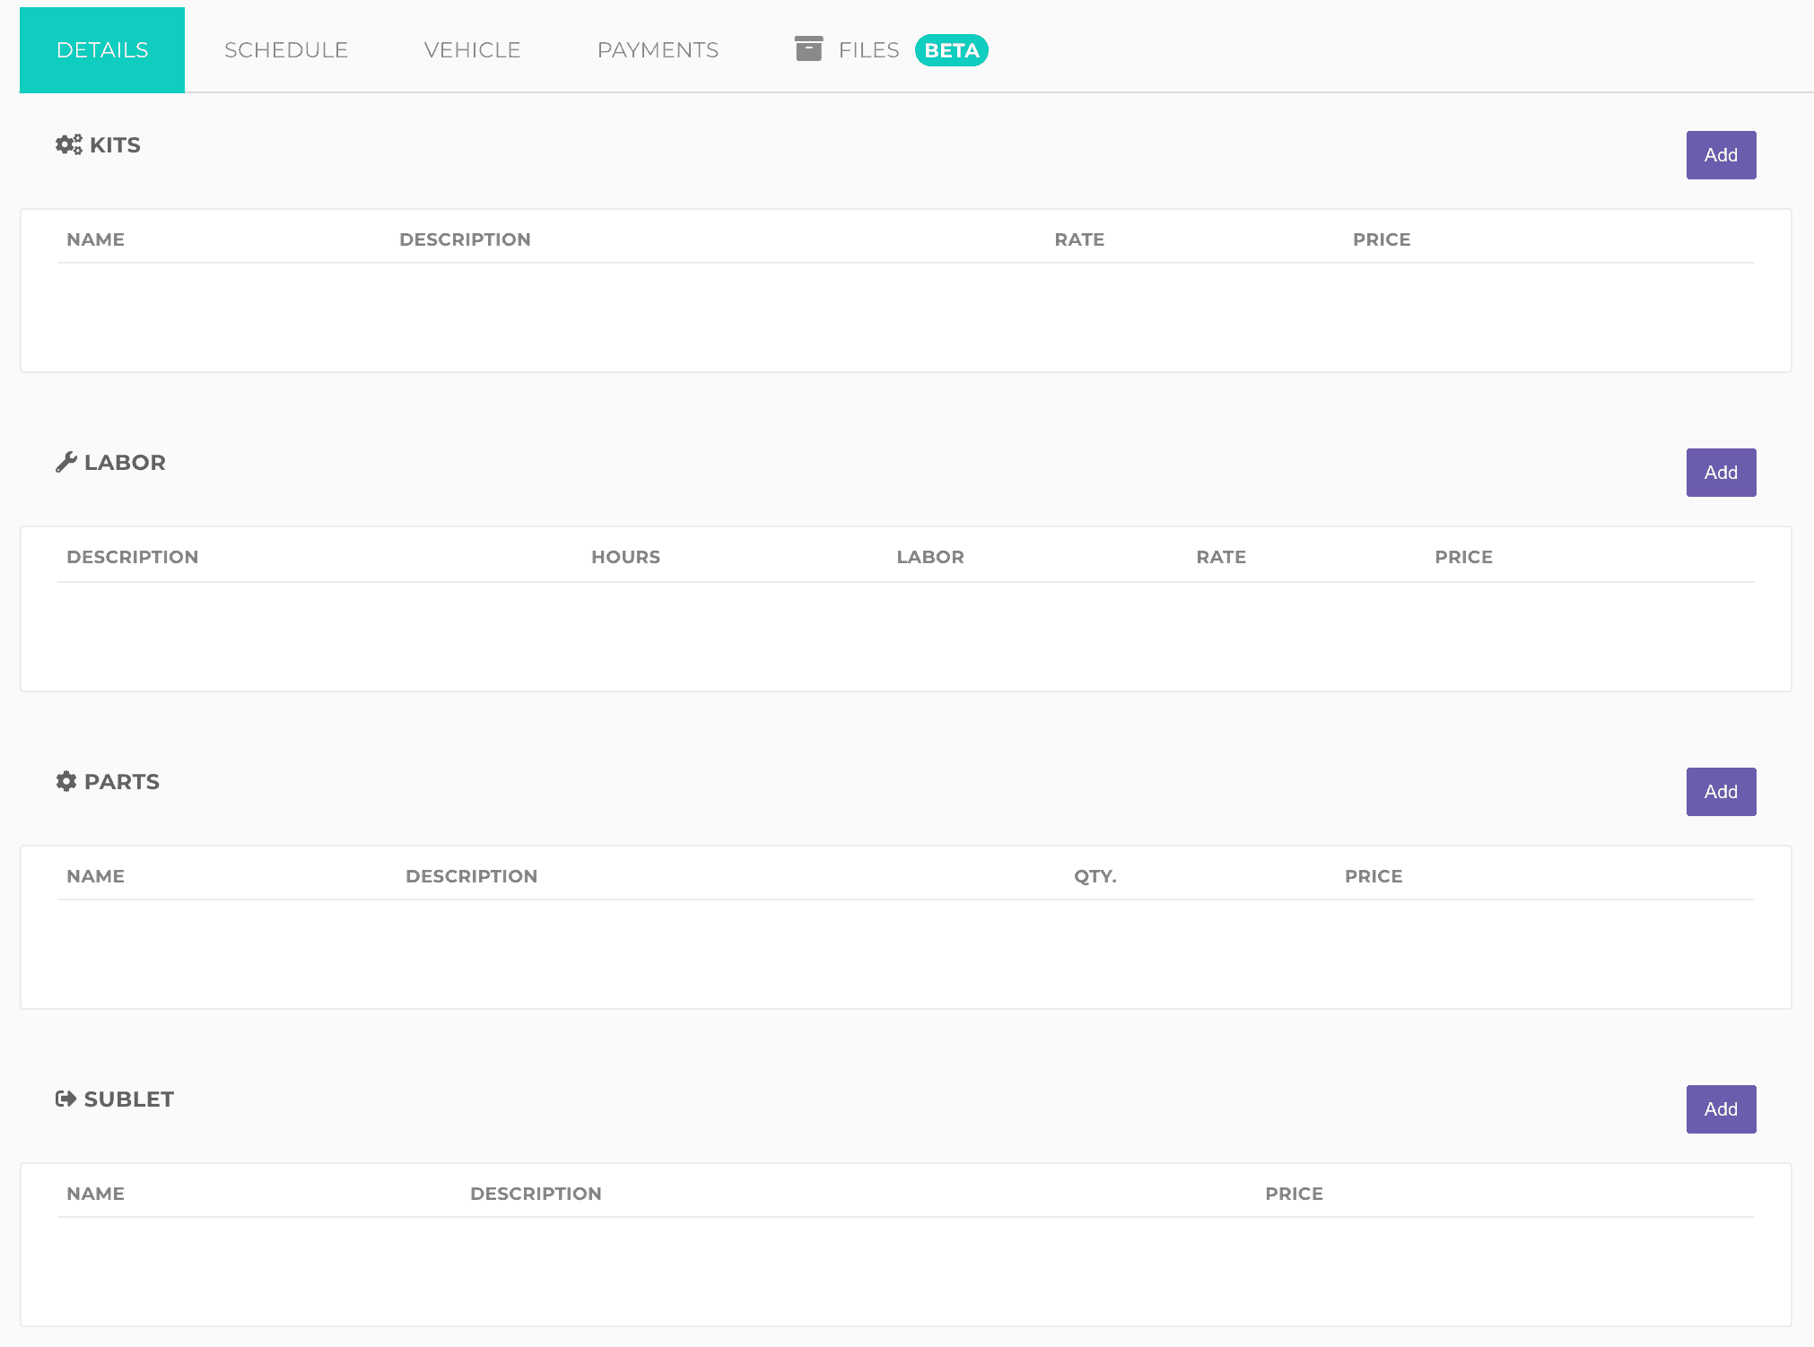Screen dimensions: 1814x1347
Task: Click the archive box icon near FILES
Action: click(808, 49)
